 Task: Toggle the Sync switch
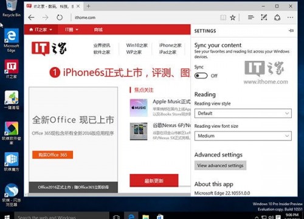201,75
